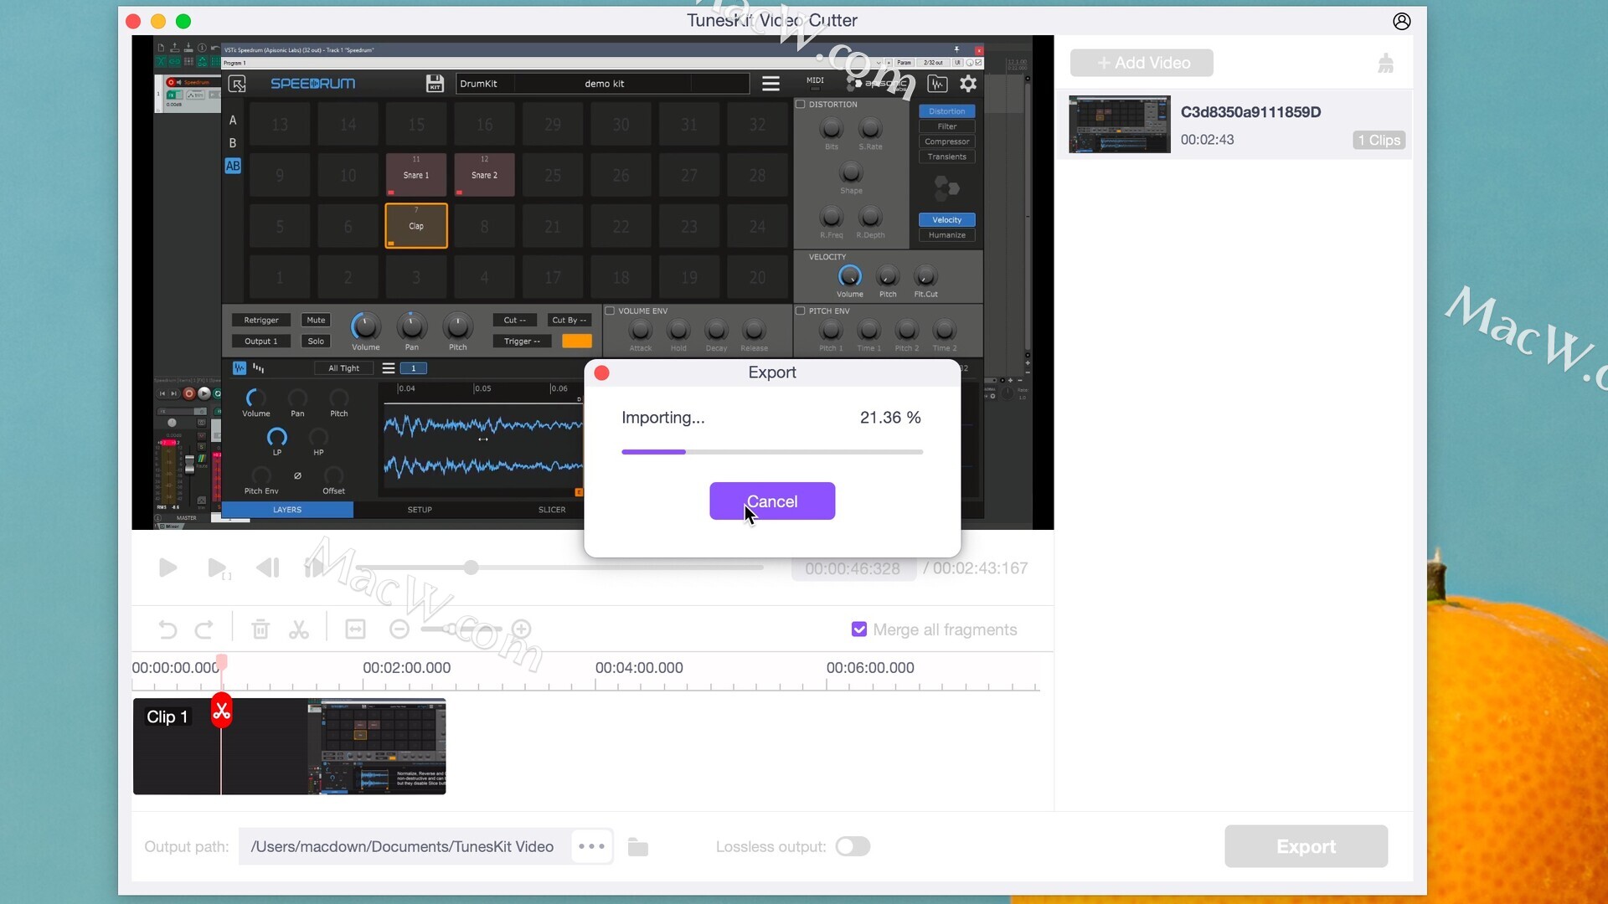Click the red scissors marker on Clip 1
The image size is (1608, 904).
pyautogui.click(x=221, y=711)
